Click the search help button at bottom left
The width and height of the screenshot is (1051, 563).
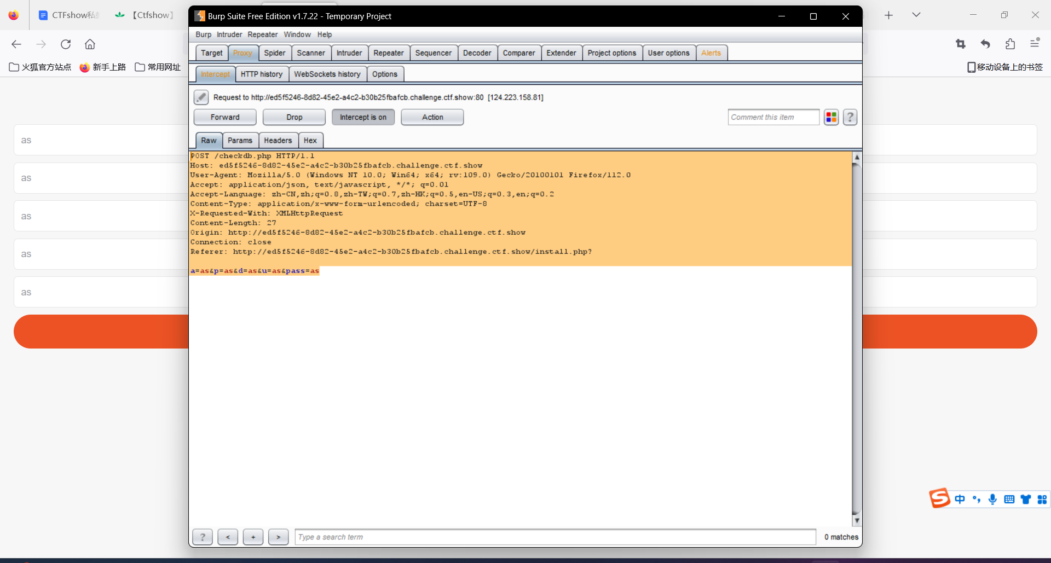[x=203, y=537]
